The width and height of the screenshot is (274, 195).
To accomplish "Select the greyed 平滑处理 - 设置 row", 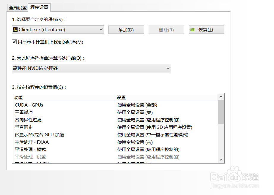I will pyautogui.click(x=115, y=157).
